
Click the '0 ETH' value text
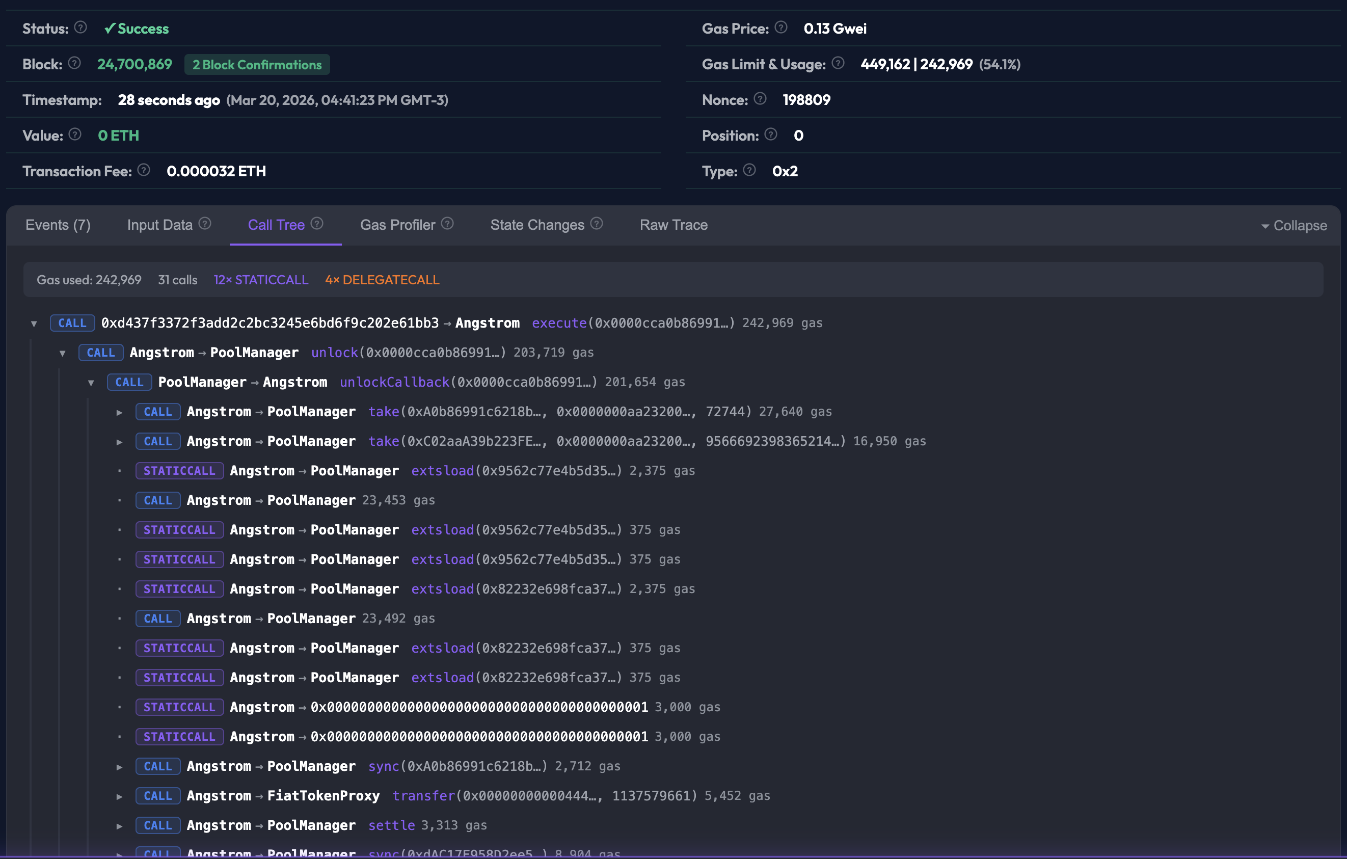point(119,136)
